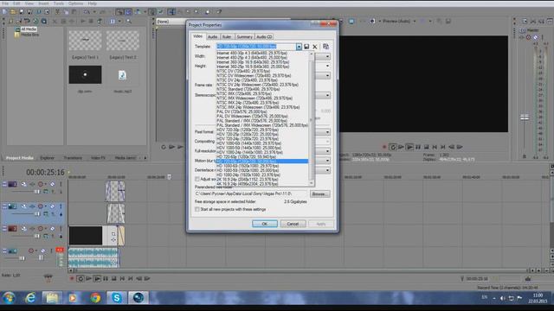Switch to the Ruler tab
The image size is (554, 311).
[227, 36]
